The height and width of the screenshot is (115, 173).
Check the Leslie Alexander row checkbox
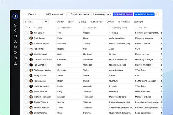26,86
